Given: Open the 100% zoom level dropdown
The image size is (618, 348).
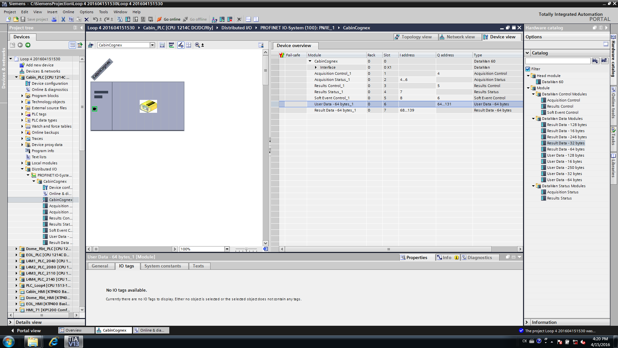Looking at the screenshot, I should point(227,249).
